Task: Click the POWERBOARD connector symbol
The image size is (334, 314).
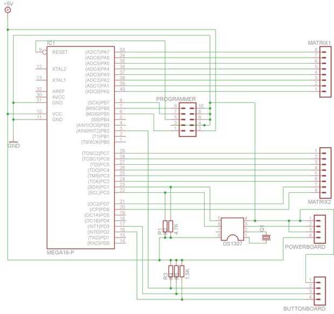Action: click(x=320, y=229)
